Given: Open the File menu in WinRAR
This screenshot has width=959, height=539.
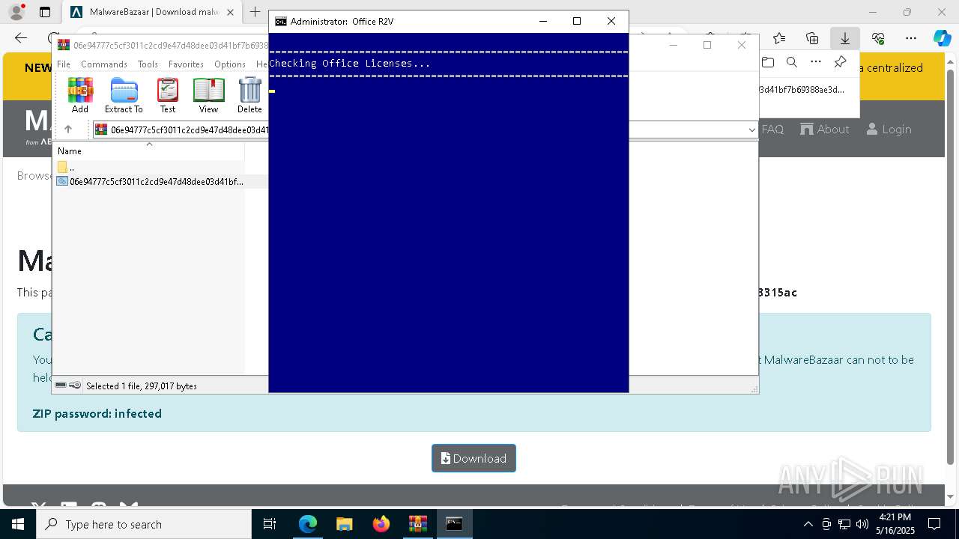Looking at the screenshot, I should (x=64, y=64).
